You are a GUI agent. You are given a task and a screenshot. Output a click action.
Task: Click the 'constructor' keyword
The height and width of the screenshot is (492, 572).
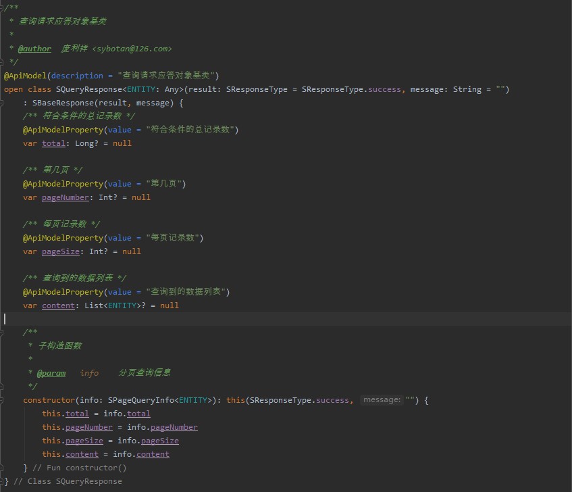click(49, 400)
